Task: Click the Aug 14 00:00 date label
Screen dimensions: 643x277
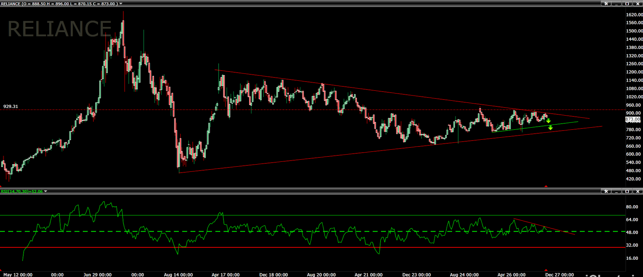Action: pyautogui.click(x=178, y=275)
